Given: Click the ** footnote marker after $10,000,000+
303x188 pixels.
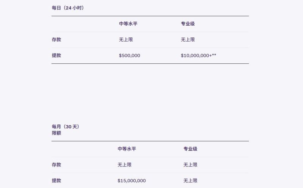Looking at the screenshot, I should point(214,55).
